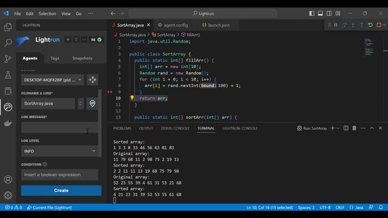The image size is (388, 218).
Task: Click the Lightrun add action plus icon
Action: pos(68,39)
